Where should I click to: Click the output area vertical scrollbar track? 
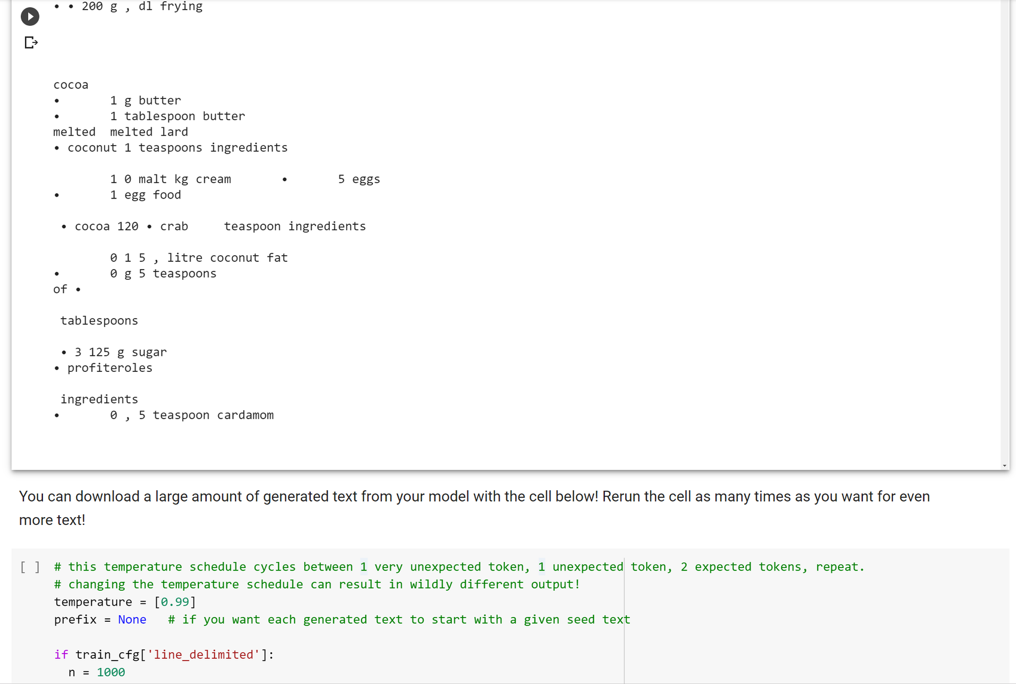[x=1005, y=230]
